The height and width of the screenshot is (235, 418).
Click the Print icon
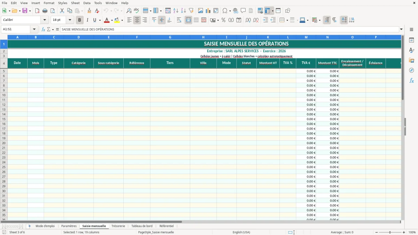[x=45, y=11]
